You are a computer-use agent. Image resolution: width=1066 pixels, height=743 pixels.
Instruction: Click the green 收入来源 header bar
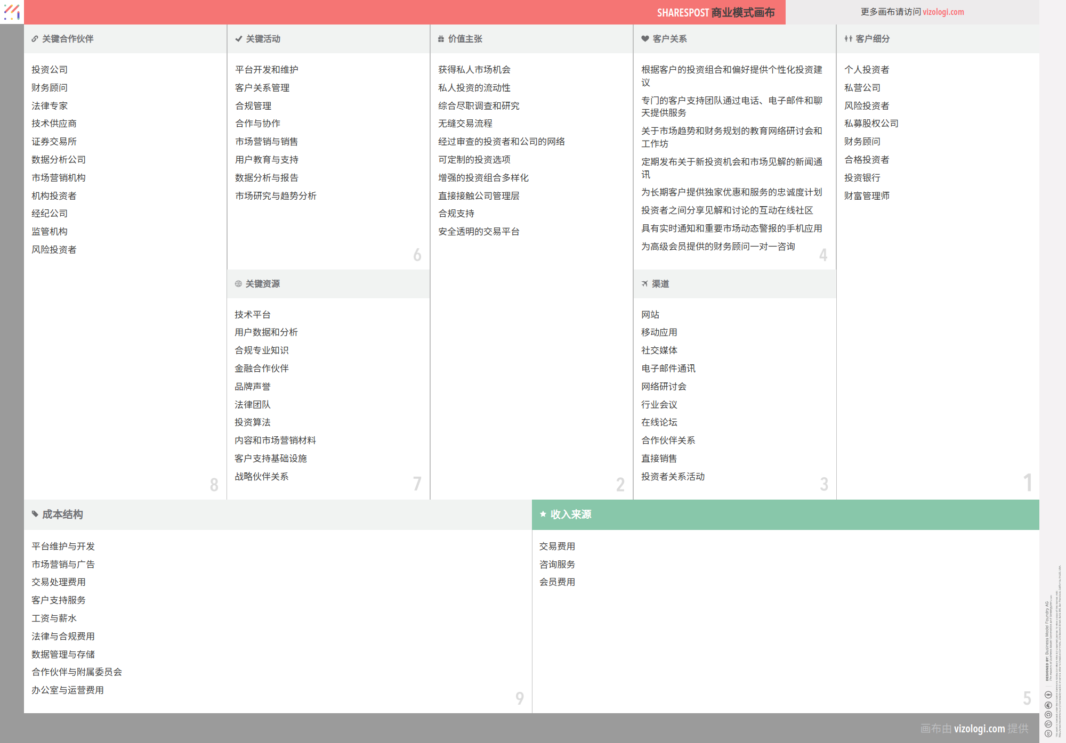click(x=785, y=515)
